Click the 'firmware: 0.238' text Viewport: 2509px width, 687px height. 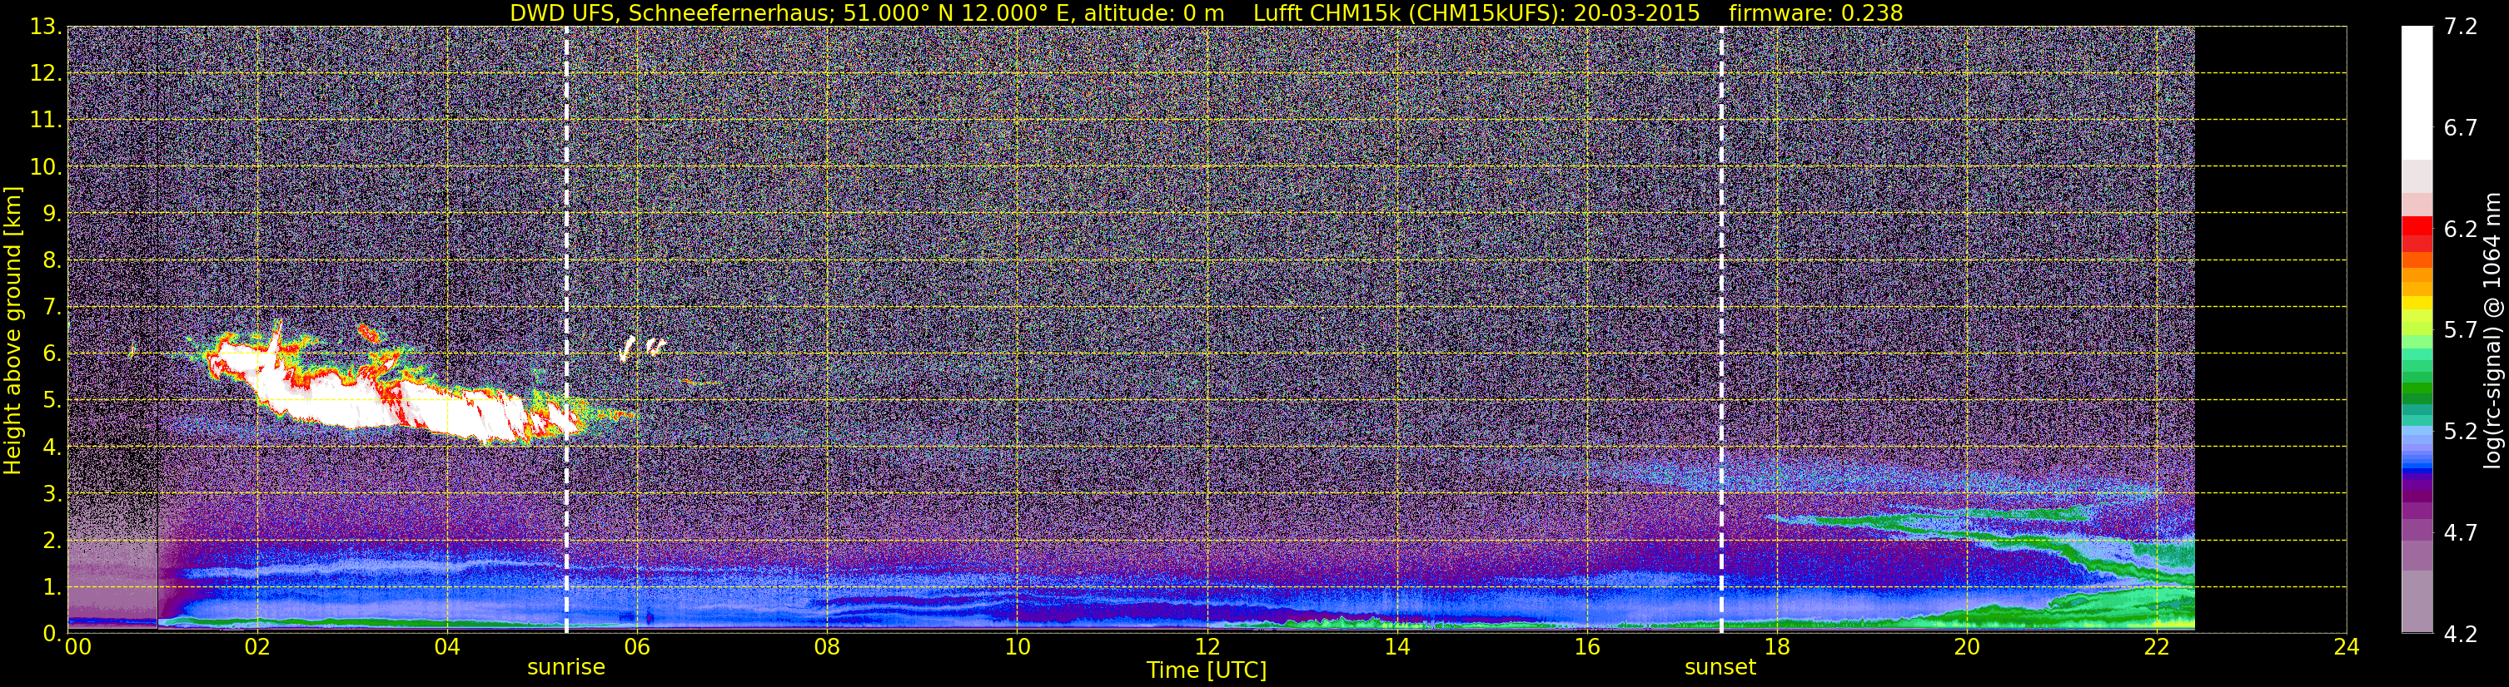pyautogui.click(x=1815, y=12)
